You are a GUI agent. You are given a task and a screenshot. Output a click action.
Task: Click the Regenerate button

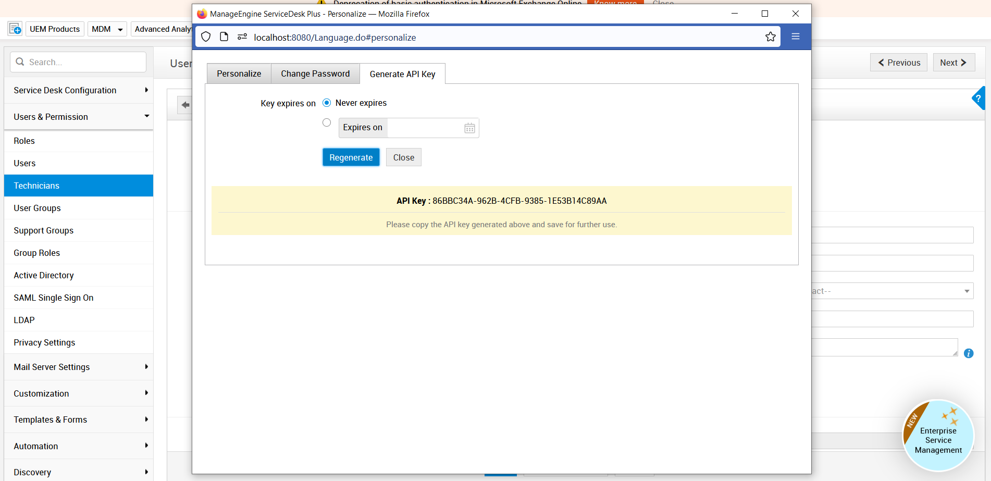[351, 157]
